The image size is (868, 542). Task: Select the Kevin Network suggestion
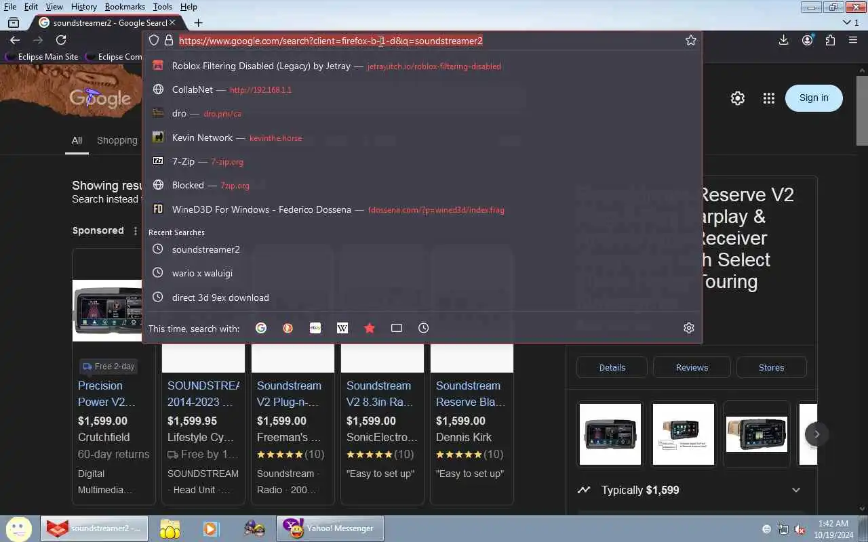click(x=422, y=138)
